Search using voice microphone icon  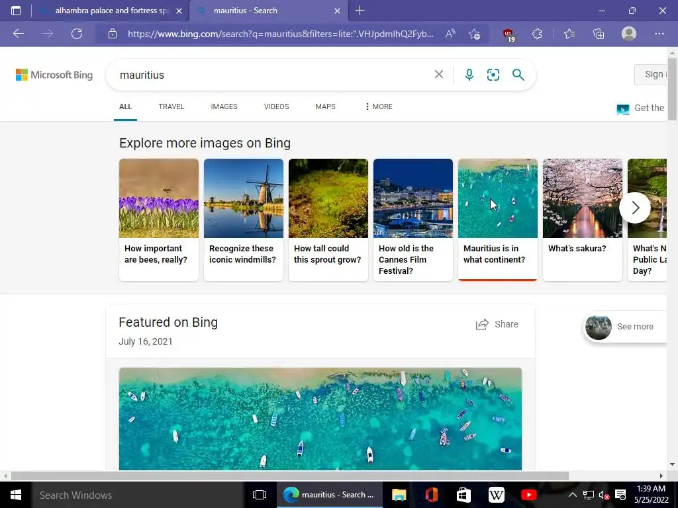point(469,75)
